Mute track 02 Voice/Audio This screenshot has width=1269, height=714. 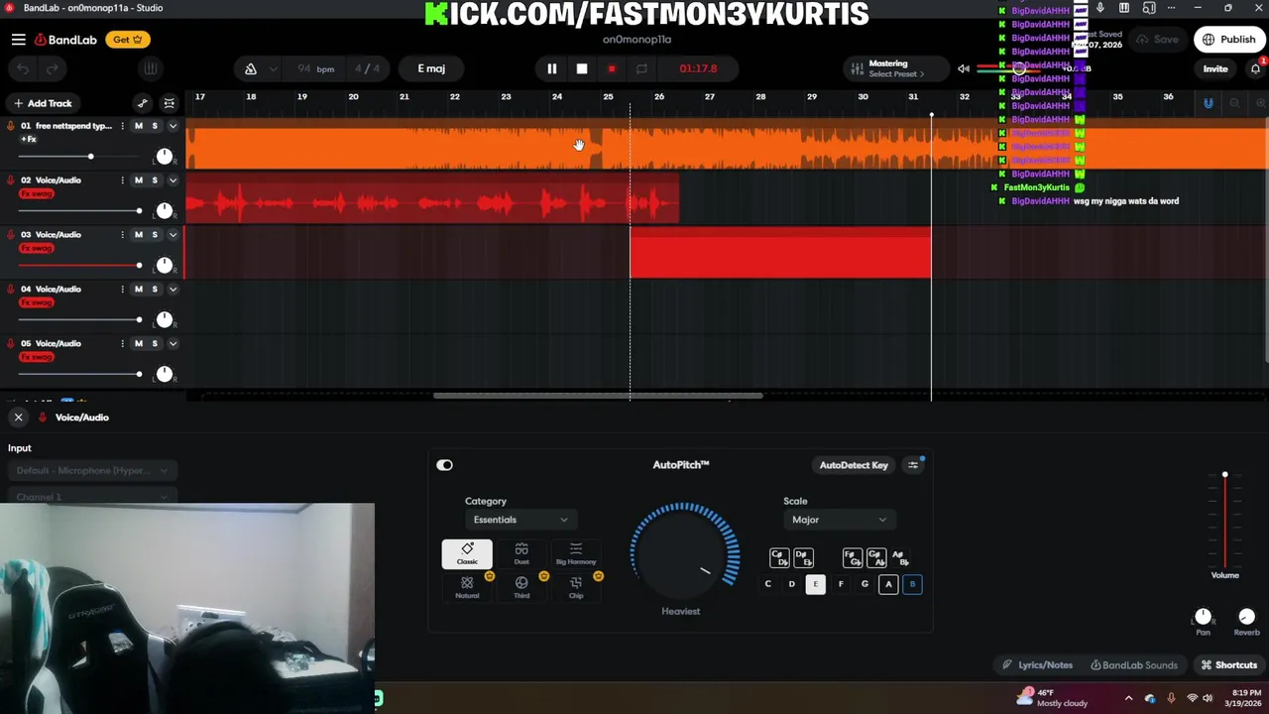click(139, 180)
